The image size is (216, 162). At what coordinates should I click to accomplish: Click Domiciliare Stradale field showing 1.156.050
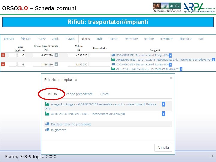coord(43,64)
